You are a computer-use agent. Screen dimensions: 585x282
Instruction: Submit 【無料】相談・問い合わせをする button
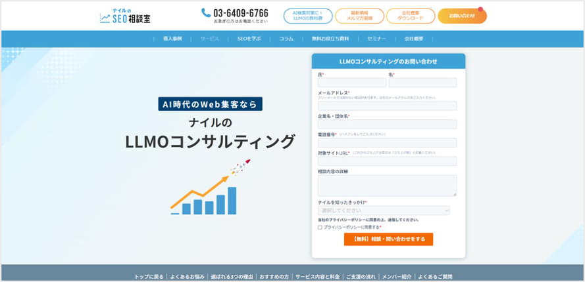(x=388, y=239)
